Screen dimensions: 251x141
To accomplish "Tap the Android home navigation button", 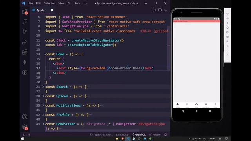I will [x=196, y=111].
